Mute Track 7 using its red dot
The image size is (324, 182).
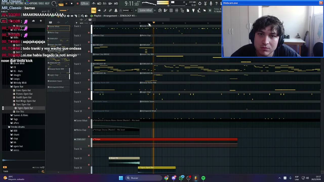tap(89, 89)
